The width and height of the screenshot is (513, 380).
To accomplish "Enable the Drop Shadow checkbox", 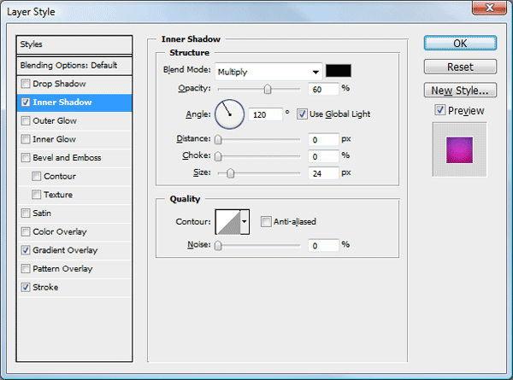I will click(x=25, y=84).
